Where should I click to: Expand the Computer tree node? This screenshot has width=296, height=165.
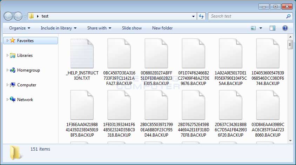pos(7,85)
